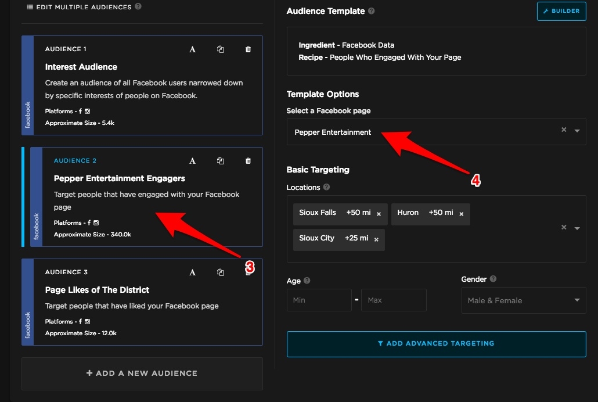
Task: Expand the Facebook page dropdown arrow
Action: click(x=578, y=131)
